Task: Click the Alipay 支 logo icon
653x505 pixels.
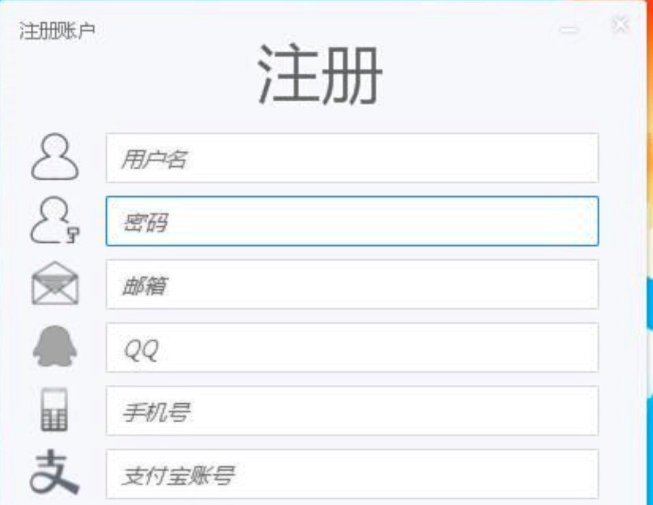Action: click(55, 473)
